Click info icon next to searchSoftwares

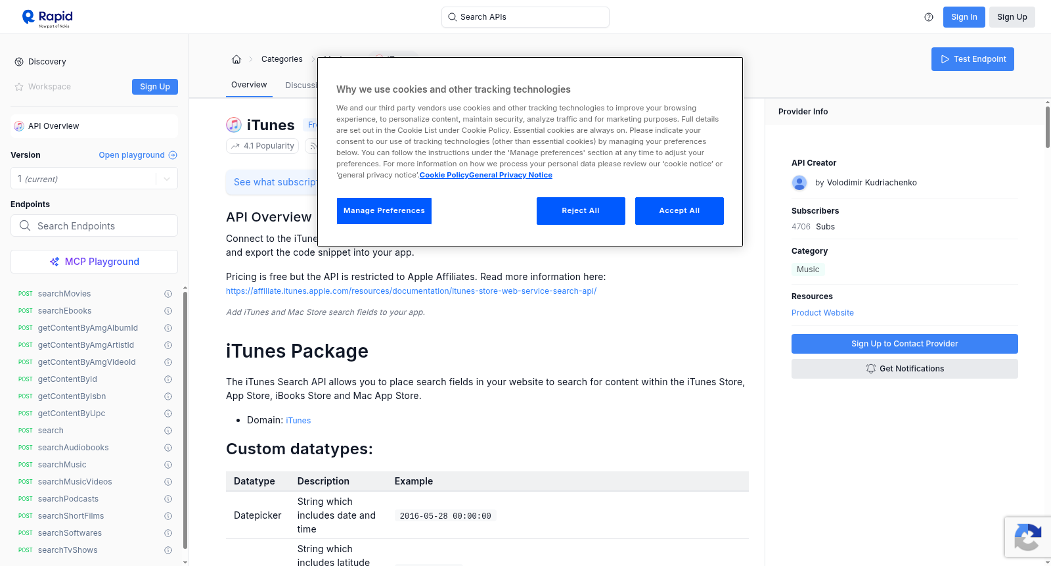tap(168, 533)
